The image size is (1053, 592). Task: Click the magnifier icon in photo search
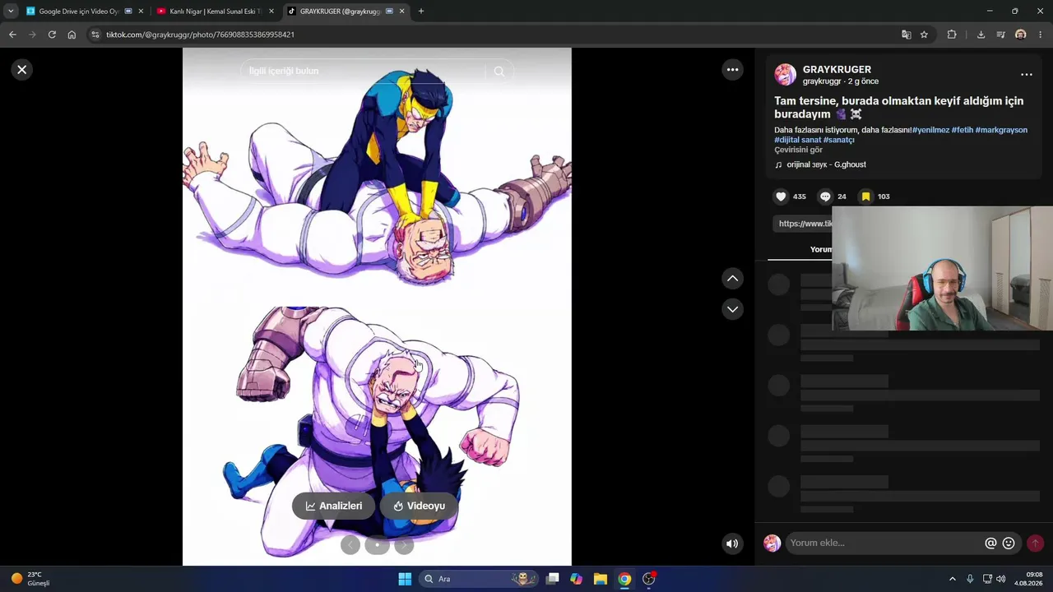pyautogui.click(x=499, y=72)
